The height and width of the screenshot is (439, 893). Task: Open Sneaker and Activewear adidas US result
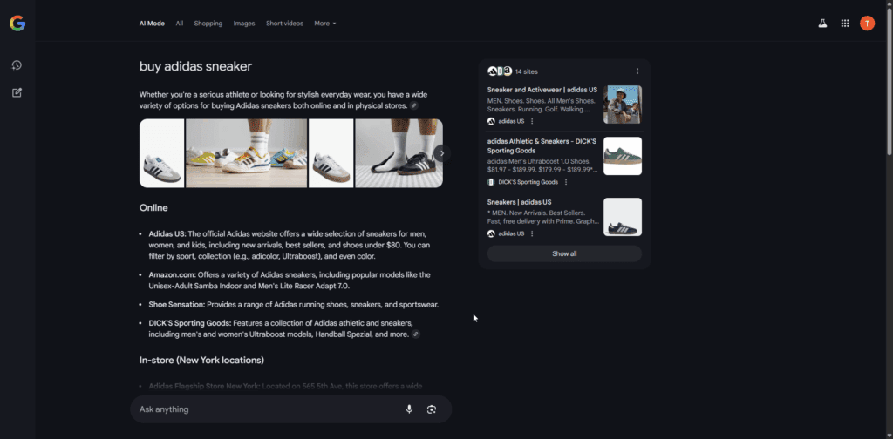pyautogui.click(x=542, y=90)
